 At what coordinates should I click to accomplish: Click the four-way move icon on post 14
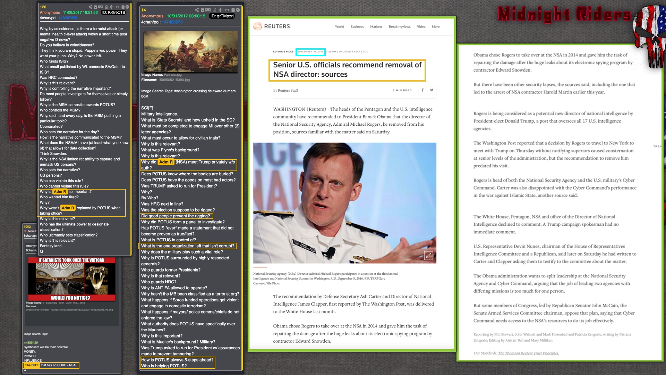point(221,10)
